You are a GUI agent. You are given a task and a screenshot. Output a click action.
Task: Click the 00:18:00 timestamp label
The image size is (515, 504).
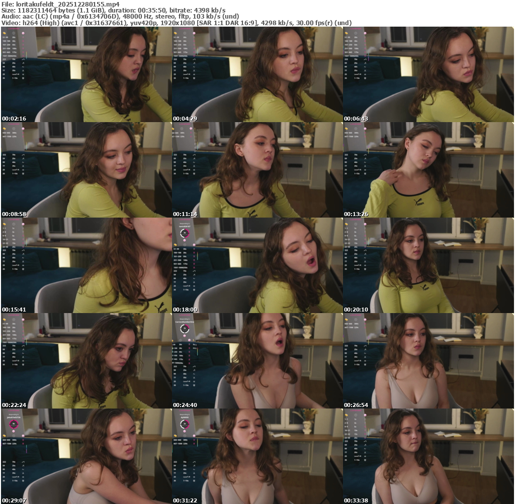185,310
